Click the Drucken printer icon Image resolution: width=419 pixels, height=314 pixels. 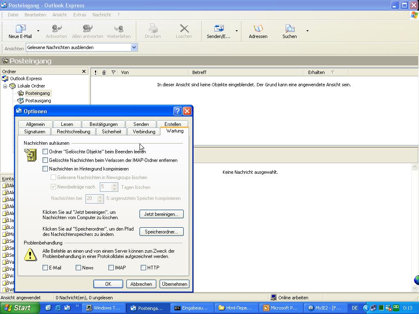pyautogui.click(x=153, y=29)
